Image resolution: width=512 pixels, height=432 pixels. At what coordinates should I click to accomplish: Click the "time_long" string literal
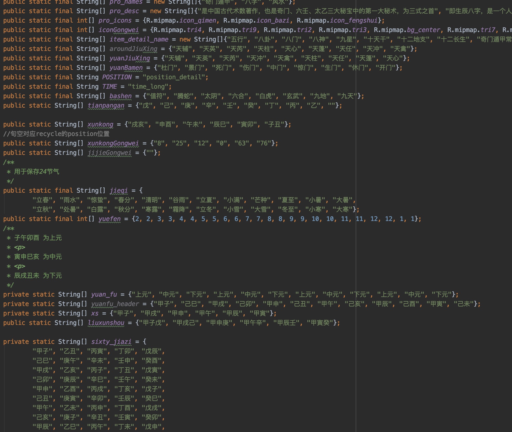[148, 87]
